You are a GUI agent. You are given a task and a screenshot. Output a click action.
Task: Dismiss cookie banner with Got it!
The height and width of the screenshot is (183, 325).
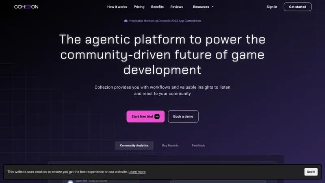[311, 172]
